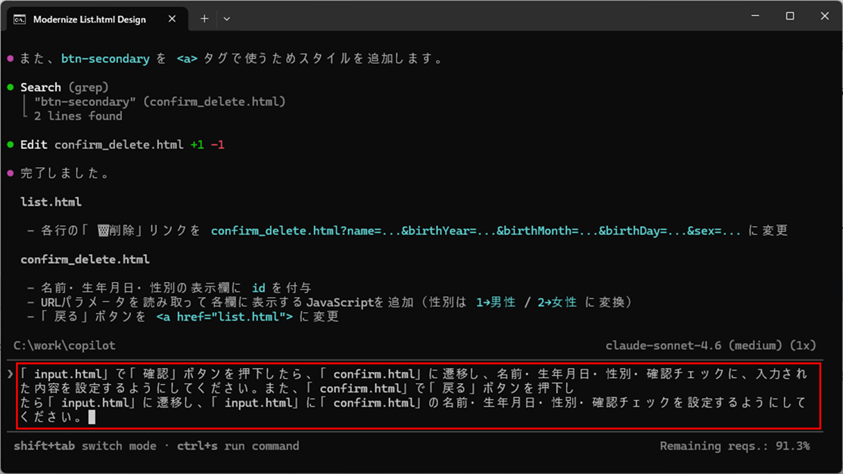Image resolution: width=843 pixels, height=474 pixels.
Task: Close the Modernize List.html Design tab
Action: [173, 19]
